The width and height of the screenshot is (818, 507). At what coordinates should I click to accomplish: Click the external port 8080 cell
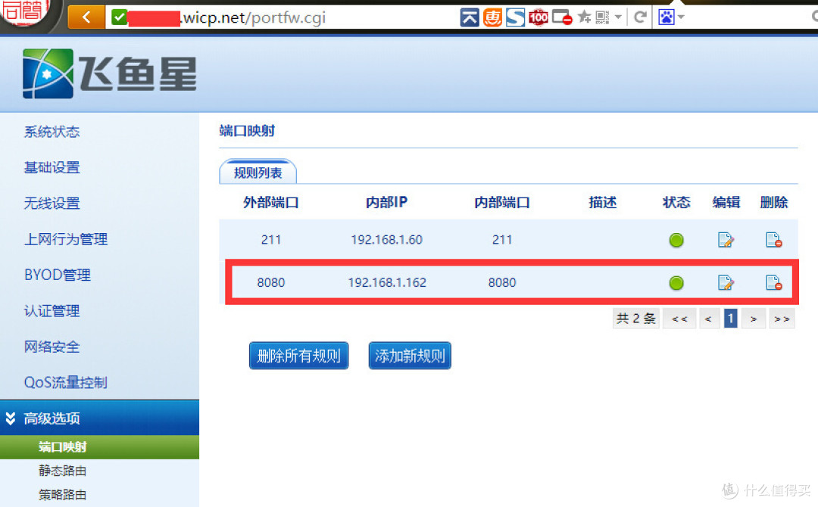pyautogui.click(x=270, y=282)
